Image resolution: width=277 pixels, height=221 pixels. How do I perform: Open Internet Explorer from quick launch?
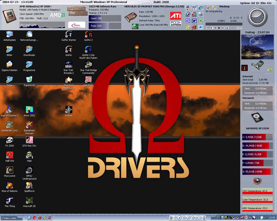pos(30,218)
